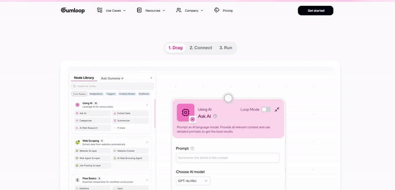Switch to the Ask Gummie tab
The width and height of the screenshot is (395, 190).
tap(112, 78)
